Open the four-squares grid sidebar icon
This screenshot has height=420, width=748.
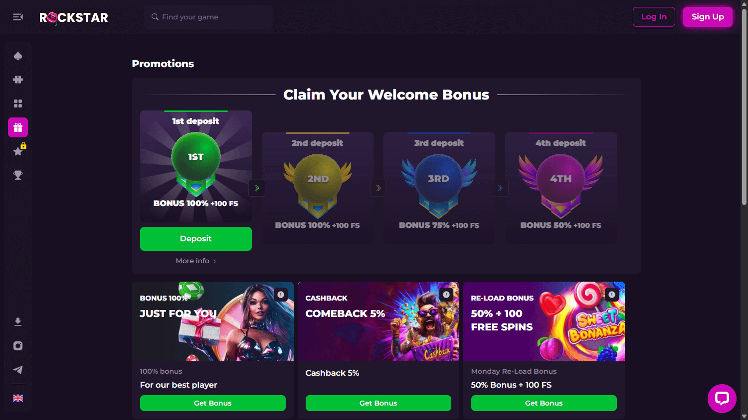[18, 104]
